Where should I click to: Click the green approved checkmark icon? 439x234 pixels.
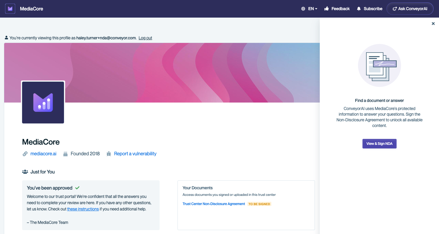(77, 188)
